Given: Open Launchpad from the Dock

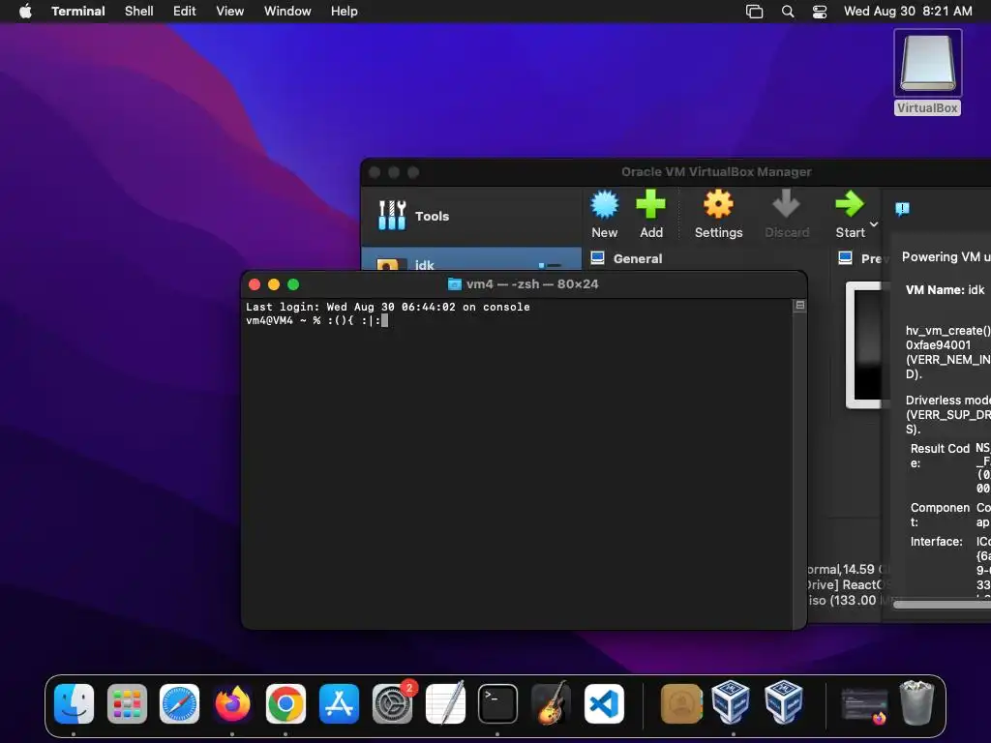Looking at the screenshot, I should click(127, 704).
